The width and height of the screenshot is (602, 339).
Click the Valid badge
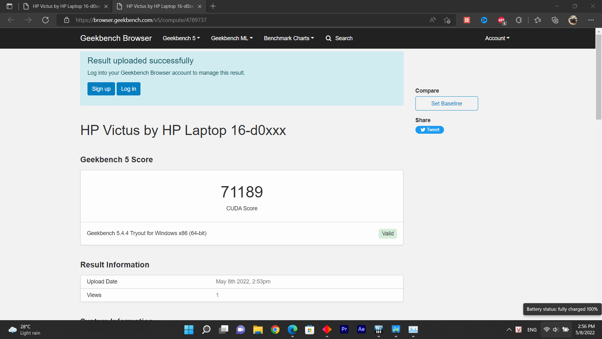pyautogui.click(x=388, y=234)
